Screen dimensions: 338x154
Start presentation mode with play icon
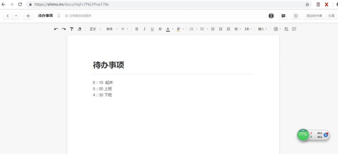coord(296,16)
